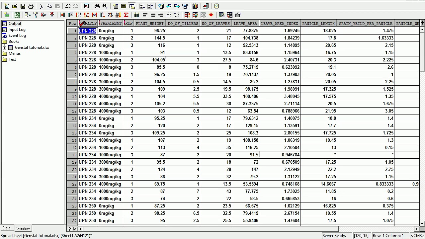
Task: Click the help question mark toolbar icon
Action: (216, 6)
